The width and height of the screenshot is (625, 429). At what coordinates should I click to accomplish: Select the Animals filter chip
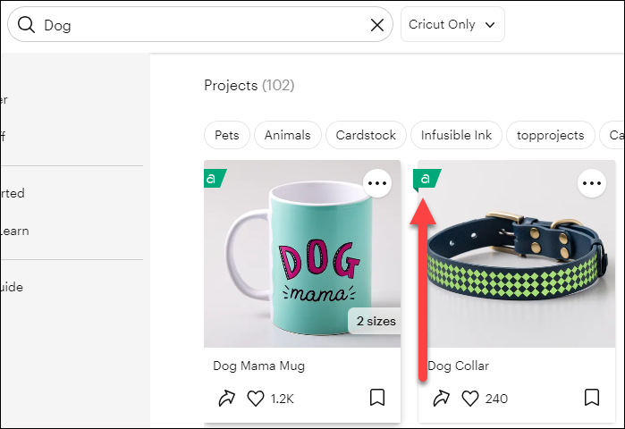click(288, 135)
